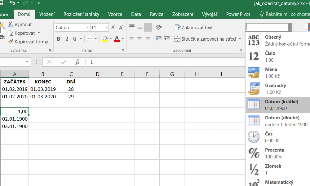
Task: Apply red font color
Action: pos(117,38)
